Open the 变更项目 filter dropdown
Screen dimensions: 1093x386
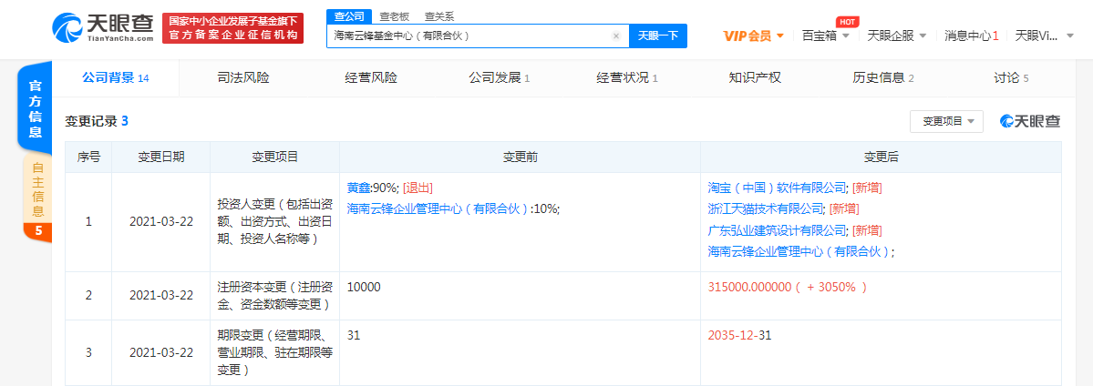pyautogui.click(x=946, y=121)
